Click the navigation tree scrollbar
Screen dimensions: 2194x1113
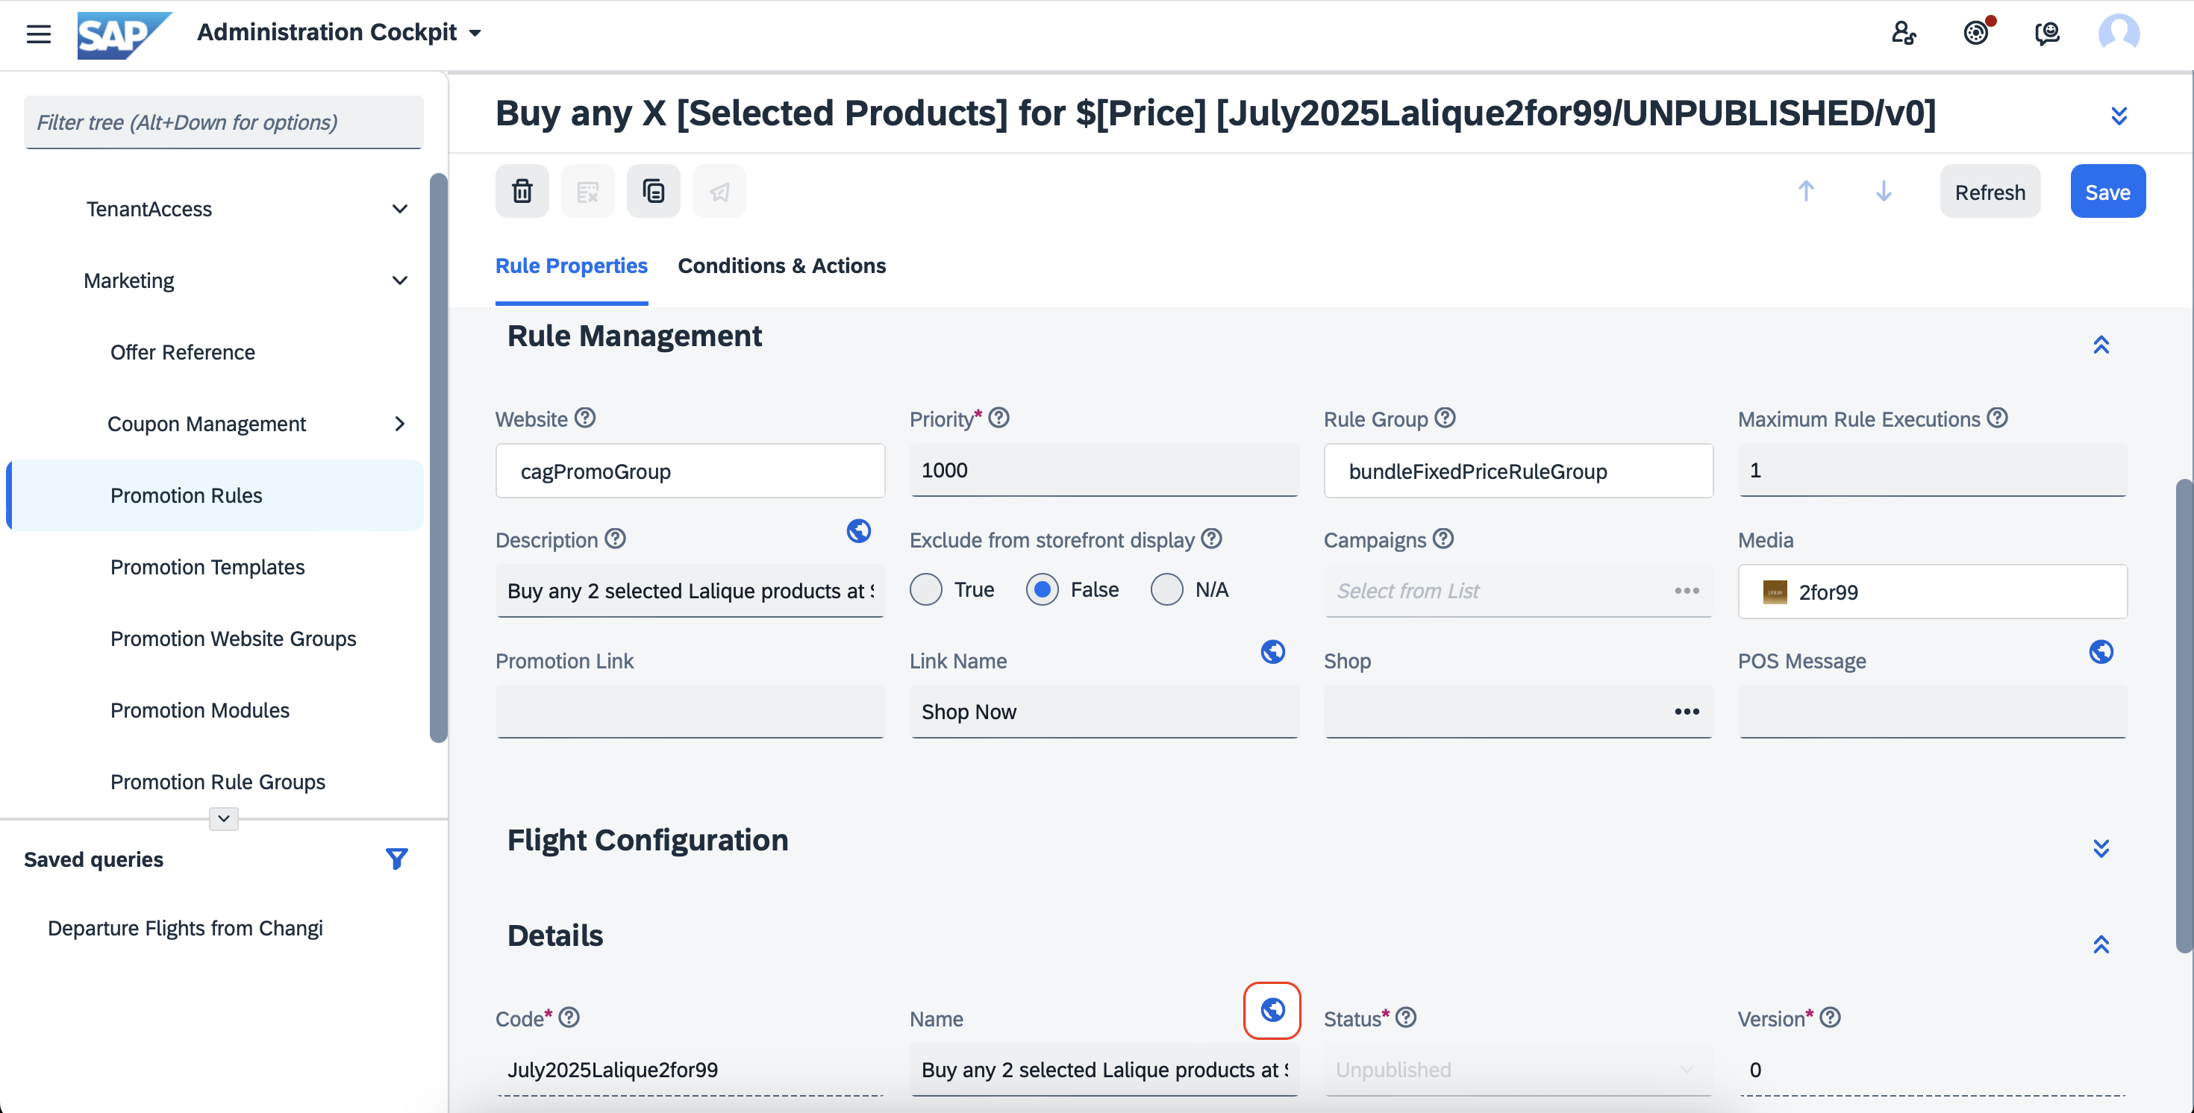click(438, 457)
